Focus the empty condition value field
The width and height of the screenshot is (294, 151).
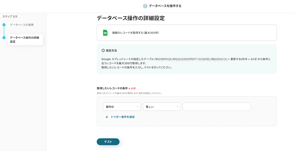[x=216, y=107]
